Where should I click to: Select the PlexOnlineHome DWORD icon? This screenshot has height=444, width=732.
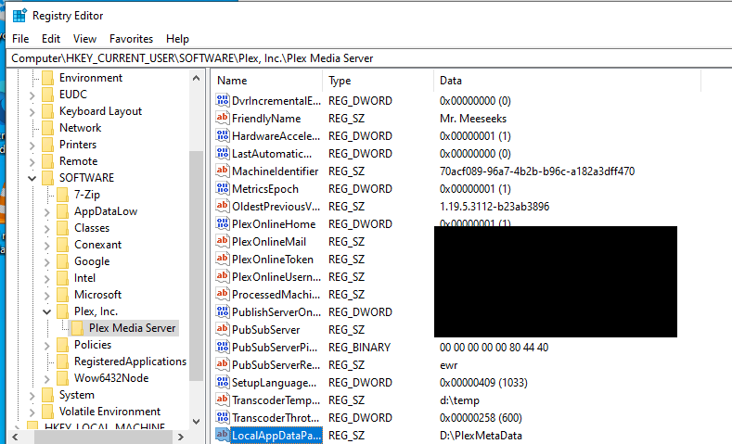click(223, 224)
